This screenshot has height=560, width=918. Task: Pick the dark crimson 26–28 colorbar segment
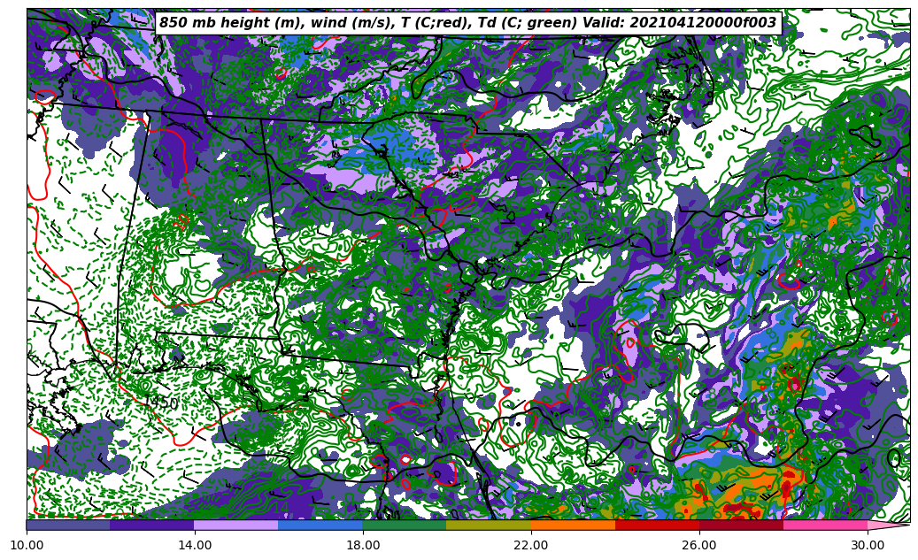coord(741,525)
